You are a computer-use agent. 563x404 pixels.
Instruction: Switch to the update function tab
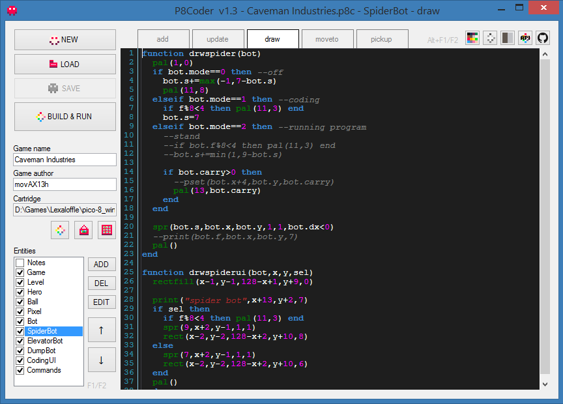pos(218,39)
